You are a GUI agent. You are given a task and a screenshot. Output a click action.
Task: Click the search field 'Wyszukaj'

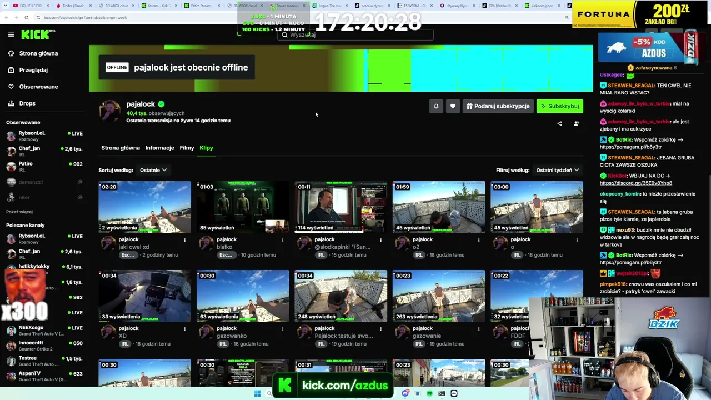tap(355, 34)
